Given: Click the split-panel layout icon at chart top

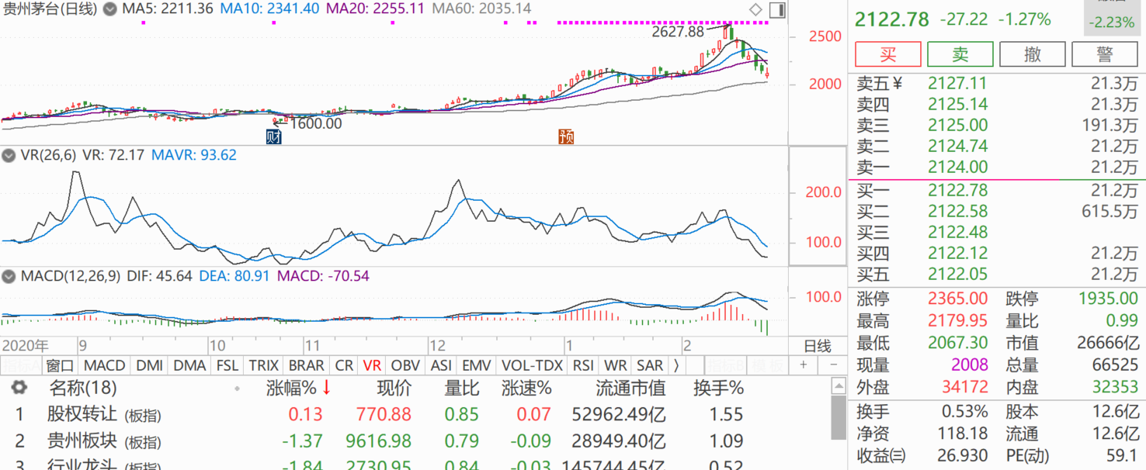Looking at the screenshot, I should point(777,9).
